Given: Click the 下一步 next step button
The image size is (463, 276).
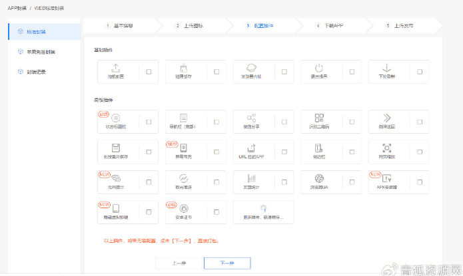Looking at the screenshot, I should tap(227, 263).
